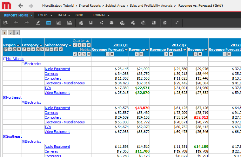Remove Quarter from the grid
Screen dimensions: 241x157
pos(89,45)
